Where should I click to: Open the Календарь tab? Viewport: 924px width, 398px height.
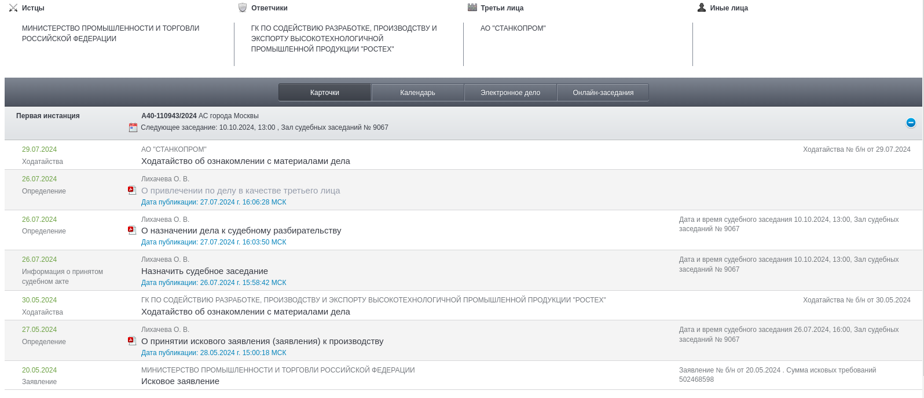(x=417, y=93)
